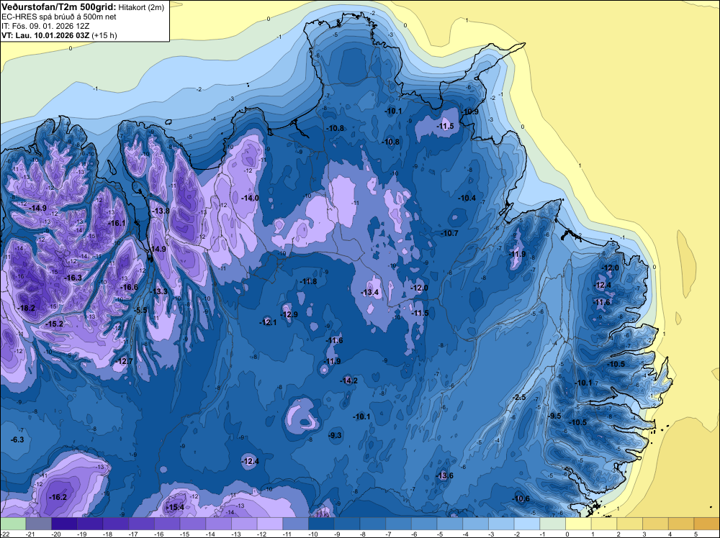This screenshot has width=720, height=538.
Task: Click the -13.6 temperature reading
Action: click(444, 475)
